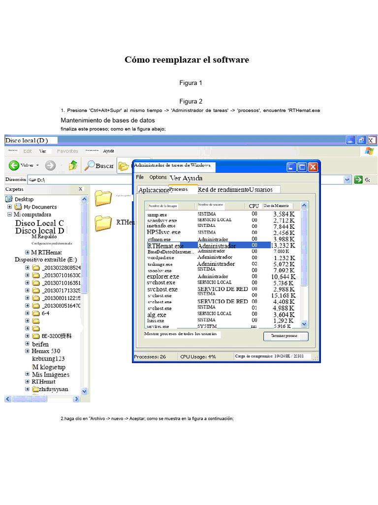Expand the _2013032808524 folder node
This screenshot has width=378, height=505.
[28, 267]
